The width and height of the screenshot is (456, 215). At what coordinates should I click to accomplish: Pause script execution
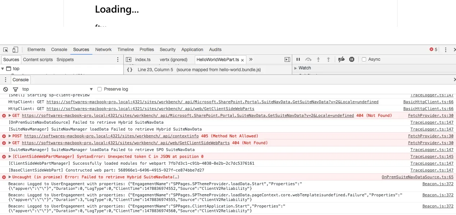click(298, 59)
